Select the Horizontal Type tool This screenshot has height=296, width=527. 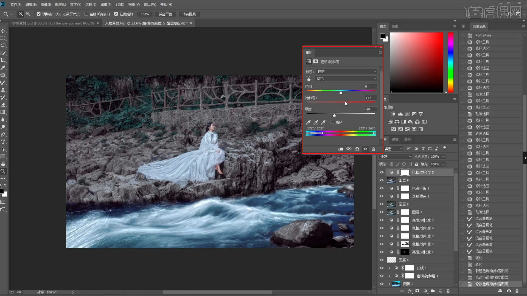[x=3, y=142]
